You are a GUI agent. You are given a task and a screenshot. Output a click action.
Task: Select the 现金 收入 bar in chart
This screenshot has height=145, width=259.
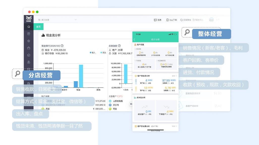coord(76,84)
